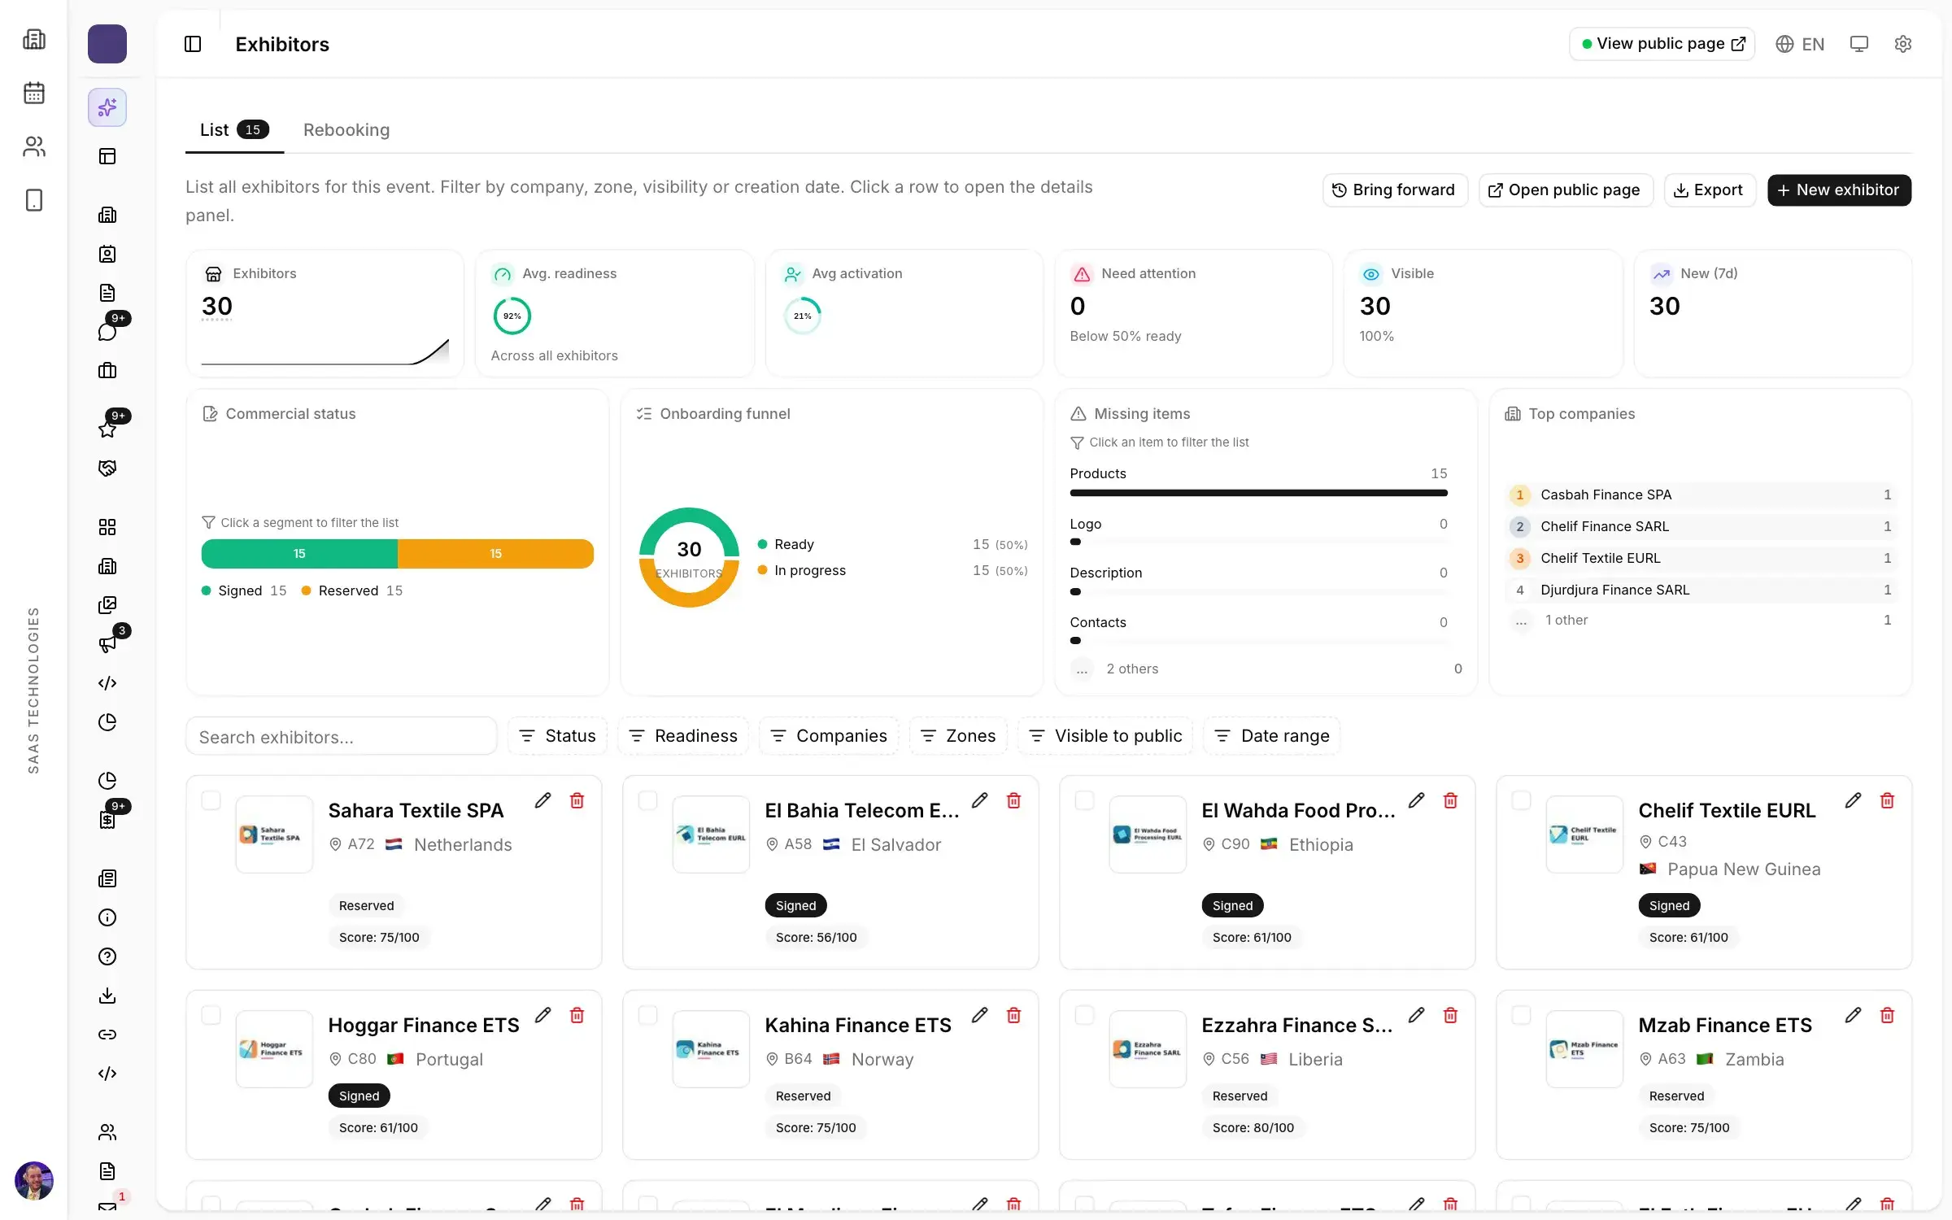1952x1220 pixels.
Task: Open the language globe EN selector
Action: pyautogui.click(x=1800, y=44)
